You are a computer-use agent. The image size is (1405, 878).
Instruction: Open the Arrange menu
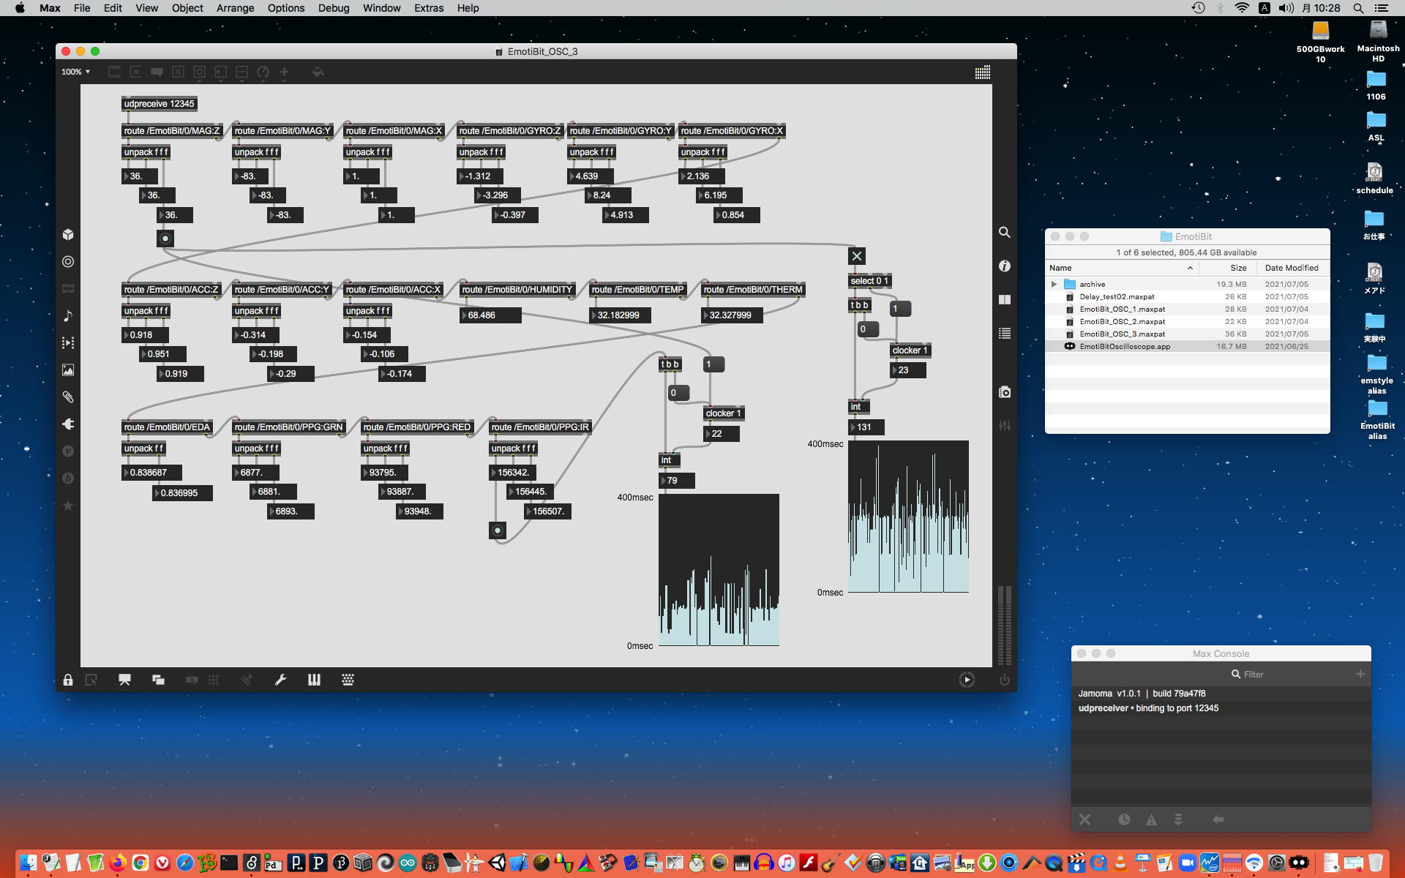click(x=235, y=8)
